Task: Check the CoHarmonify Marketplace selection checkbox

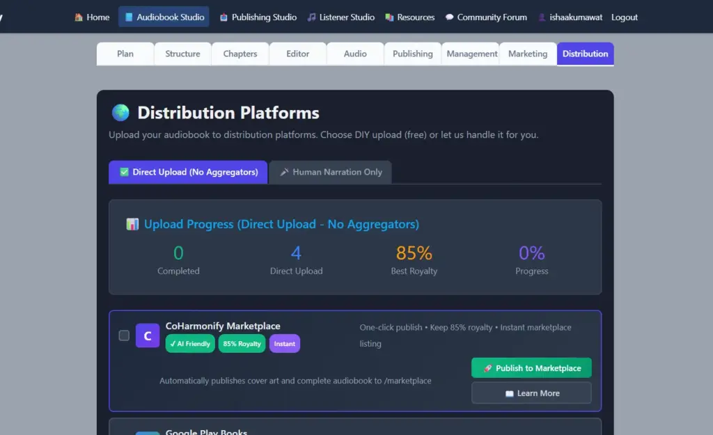Action: coord(124,335)
